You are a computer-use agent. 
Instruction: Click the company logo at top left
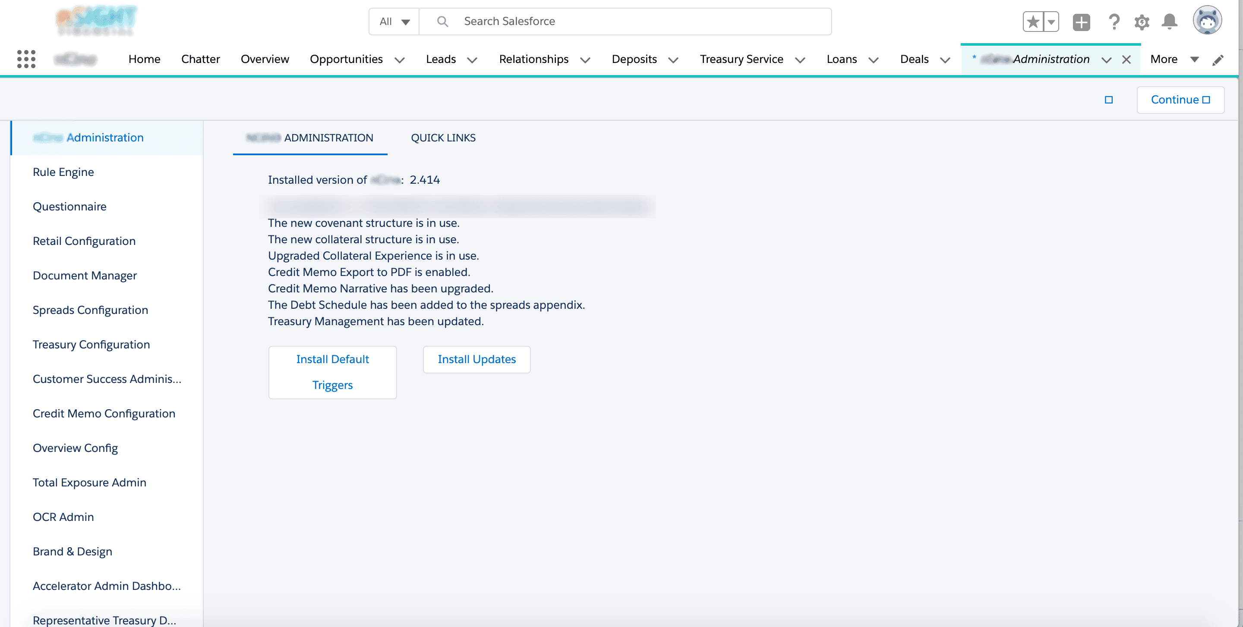pos(97,20)
